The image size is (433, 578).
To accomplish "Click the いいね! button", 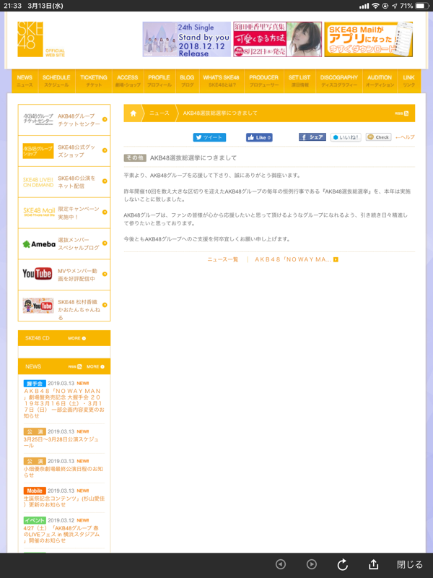I will pos(346,137).
